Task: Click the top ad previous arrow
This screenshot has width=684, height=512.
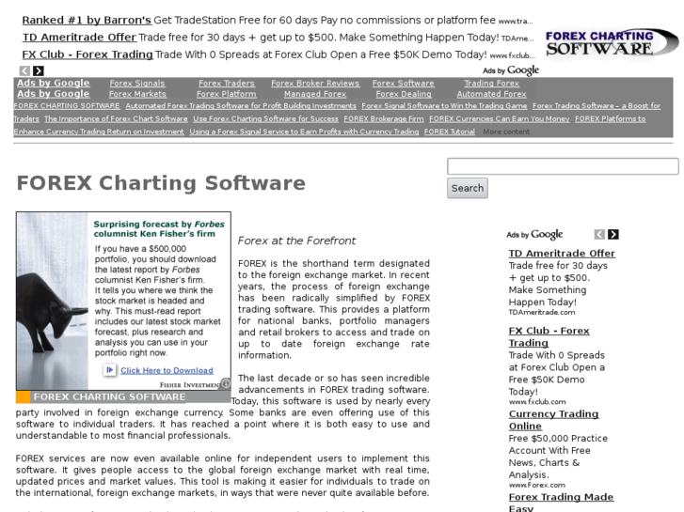Action: pyautogui.click(x=24, y=70)
